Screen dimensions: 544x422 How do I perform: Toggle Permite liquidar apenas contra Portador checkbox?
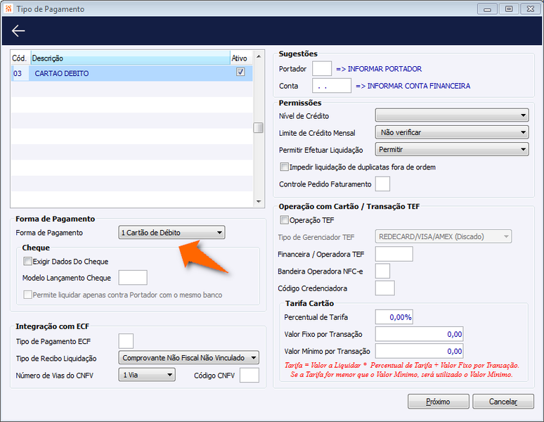(x=27, y=295)
